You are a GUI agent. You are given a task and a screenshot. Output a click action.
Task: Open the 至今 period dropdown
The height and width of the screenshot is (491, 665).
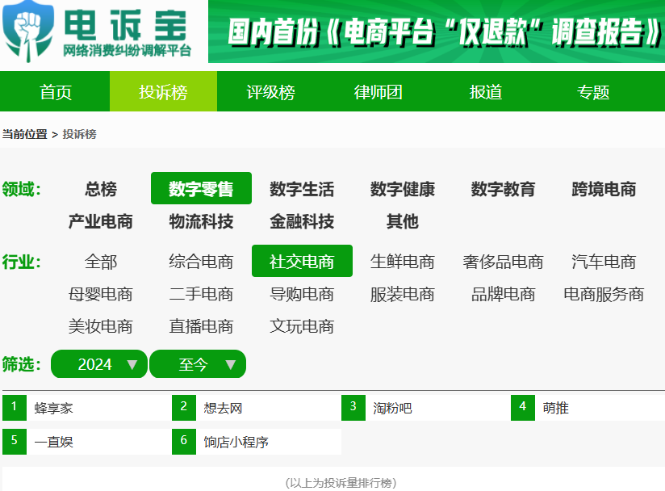[198, 363]
